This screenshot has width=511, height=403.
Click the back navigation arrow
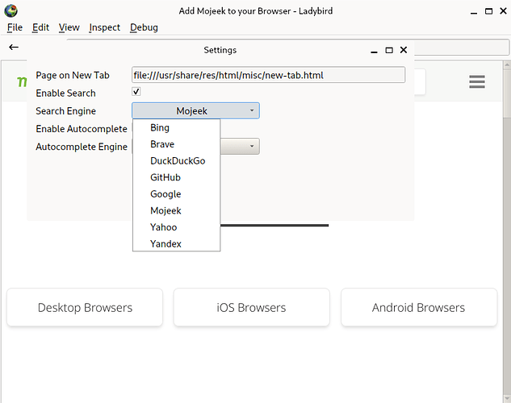click(x=14, y=48)
